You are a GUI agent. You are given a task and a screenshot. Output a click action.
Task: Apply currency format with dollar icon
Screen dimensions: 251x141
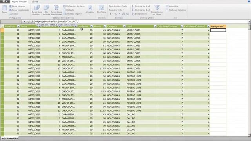(111, 14)
